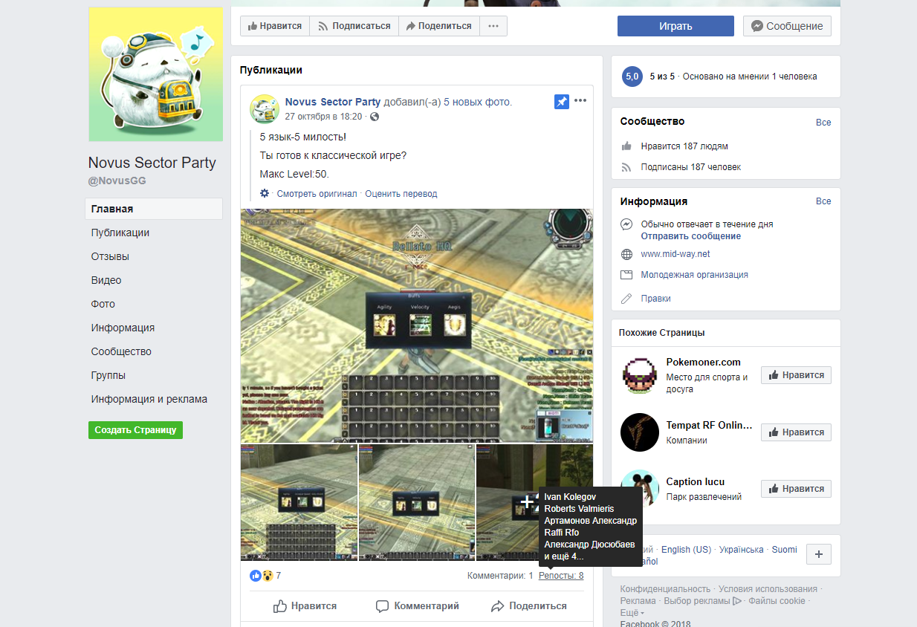Image resolution: width=917 pixels, height=627 pixels.
Task: Click the Комментарий comment icon button
Action: 418,606
